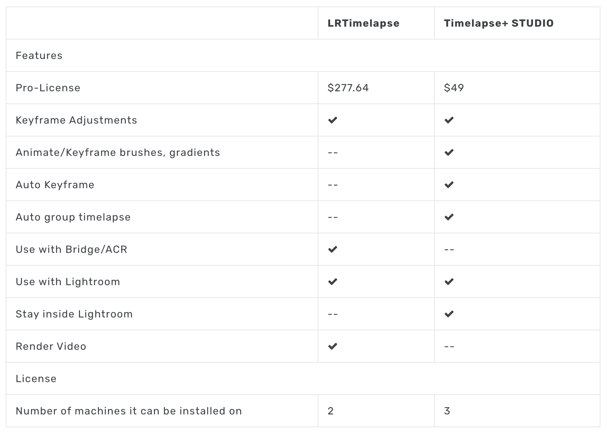The image size is (607, 433).
Task: Click LRTimelapse Use with Bridge/ACR checkmark
Action: [x=333, y=249]
